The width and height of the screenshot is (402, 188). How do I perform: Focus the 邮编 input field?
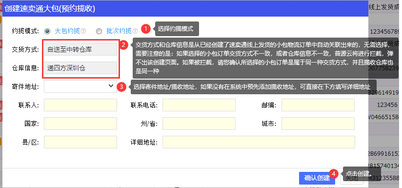pos(318,105)
